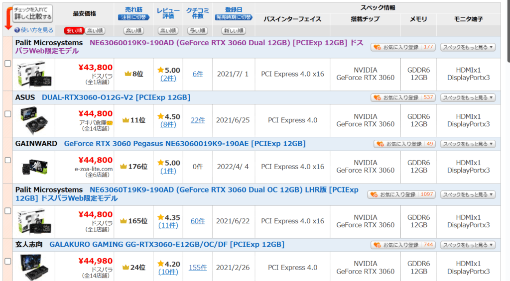Click the レビュー評価 column header
This screenshot has width=510, height=281.
(x=168, y=13)
